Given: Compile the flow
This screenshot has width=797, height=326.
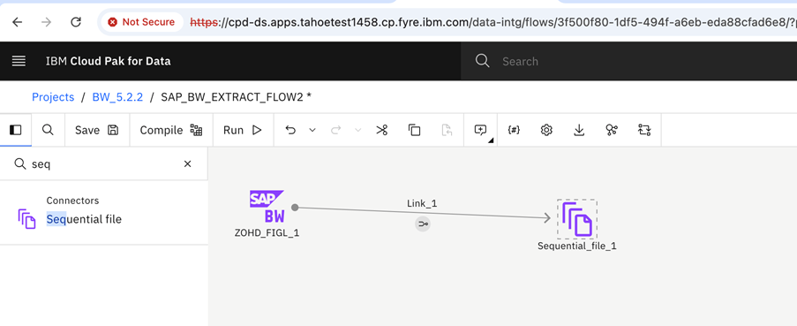Looking at the screenshot, I should coord(171,130).
